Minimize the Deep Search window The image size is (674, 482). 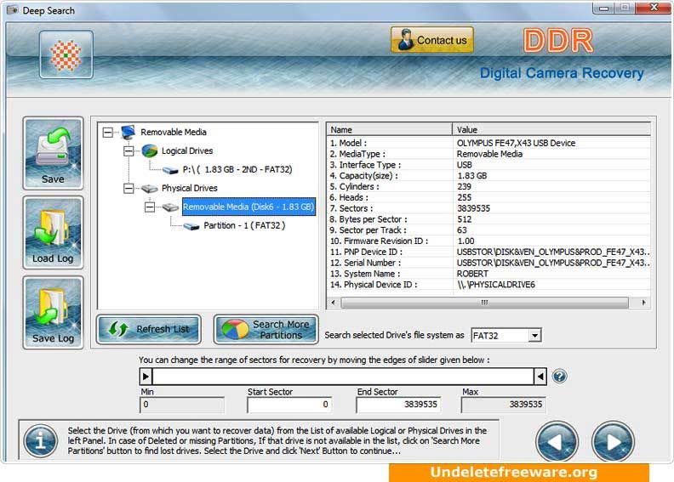(x=604, y=9)
